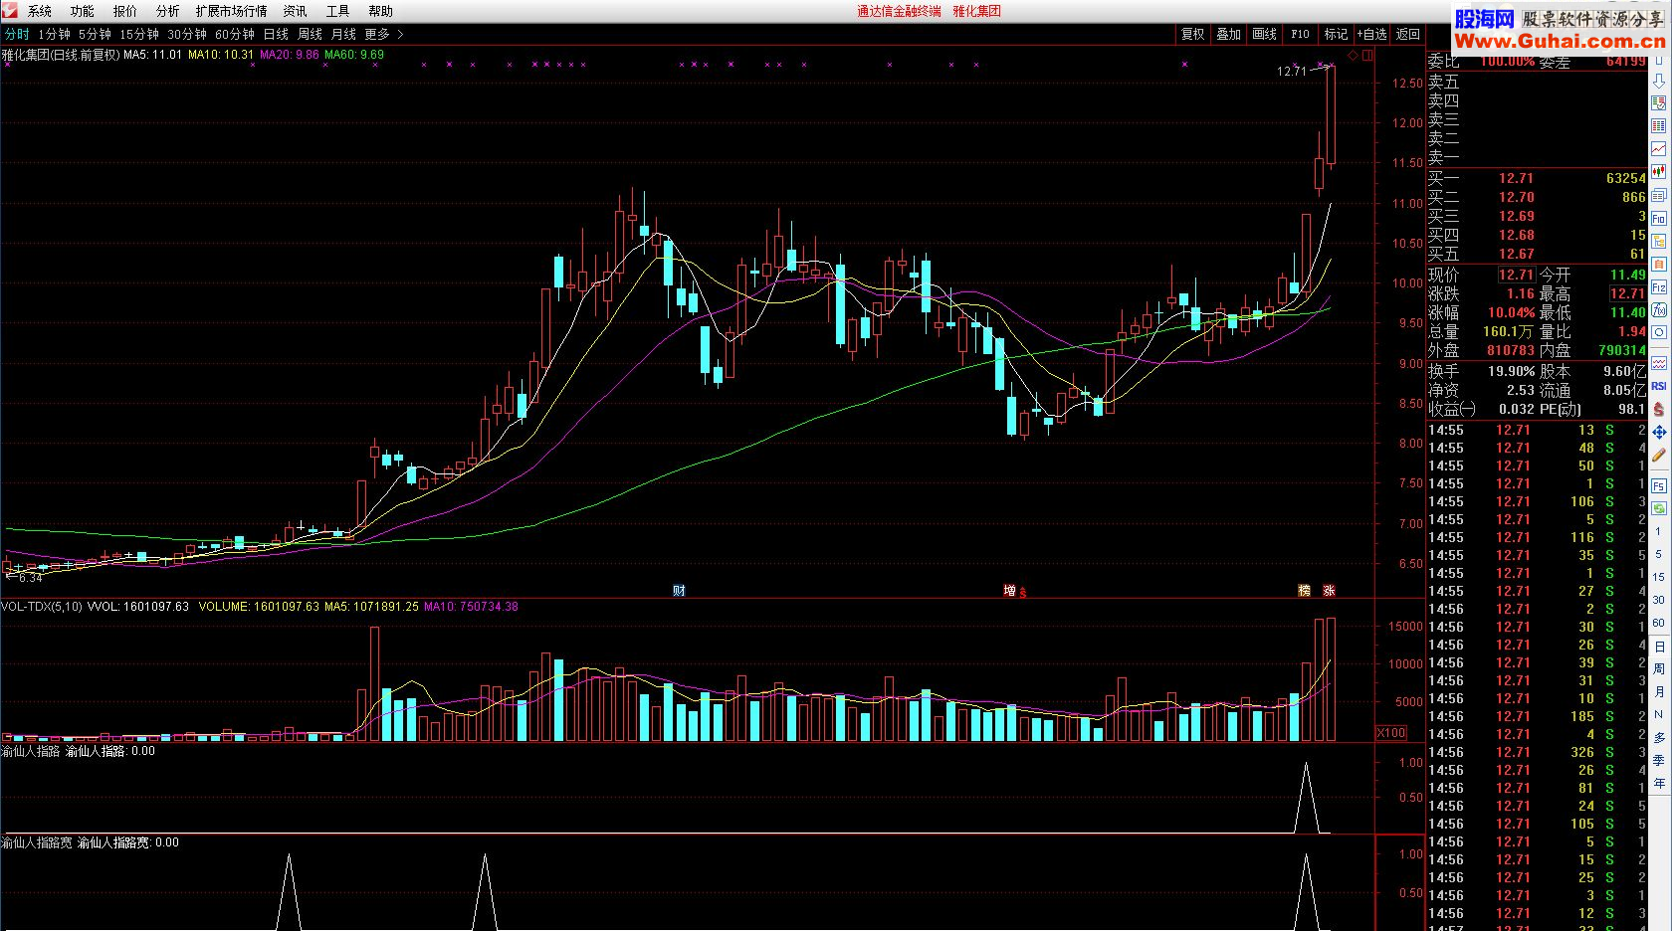Click the red dollar sign sidebar icon
Screen dimensions: 1672x931
[1659, 409]
